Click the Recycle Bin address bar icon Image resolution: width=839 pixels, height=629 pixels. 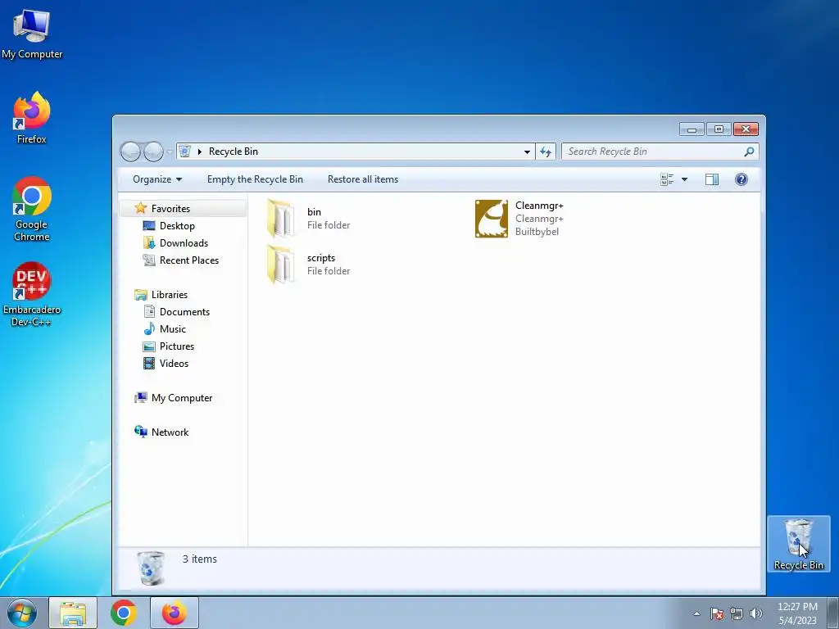(184, 152)
